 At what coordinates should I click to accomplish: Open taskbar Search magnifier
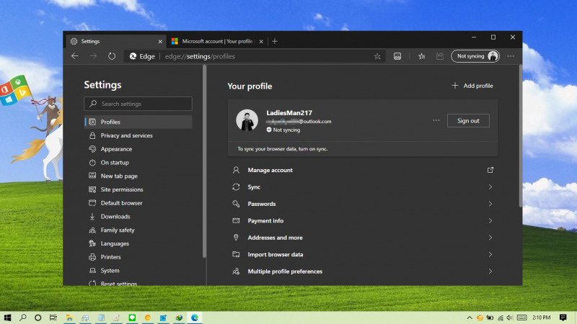(x=23, y=318)
